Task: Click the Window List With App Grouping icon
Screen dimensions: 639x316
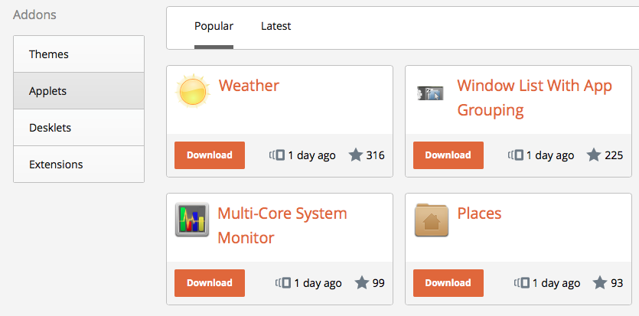Action: point(430,93)
